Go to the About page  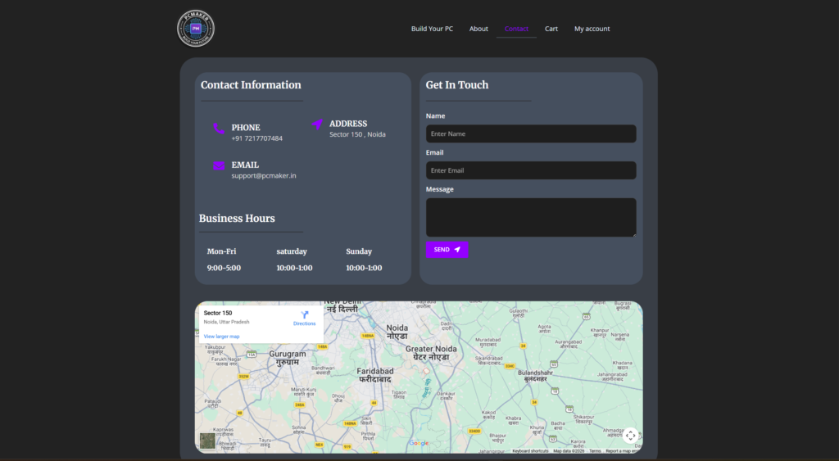(478, 29)
